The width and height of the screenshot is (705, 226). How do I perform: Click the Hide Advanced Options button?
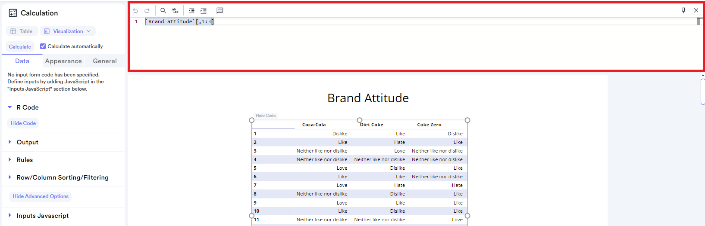(41, 196)
